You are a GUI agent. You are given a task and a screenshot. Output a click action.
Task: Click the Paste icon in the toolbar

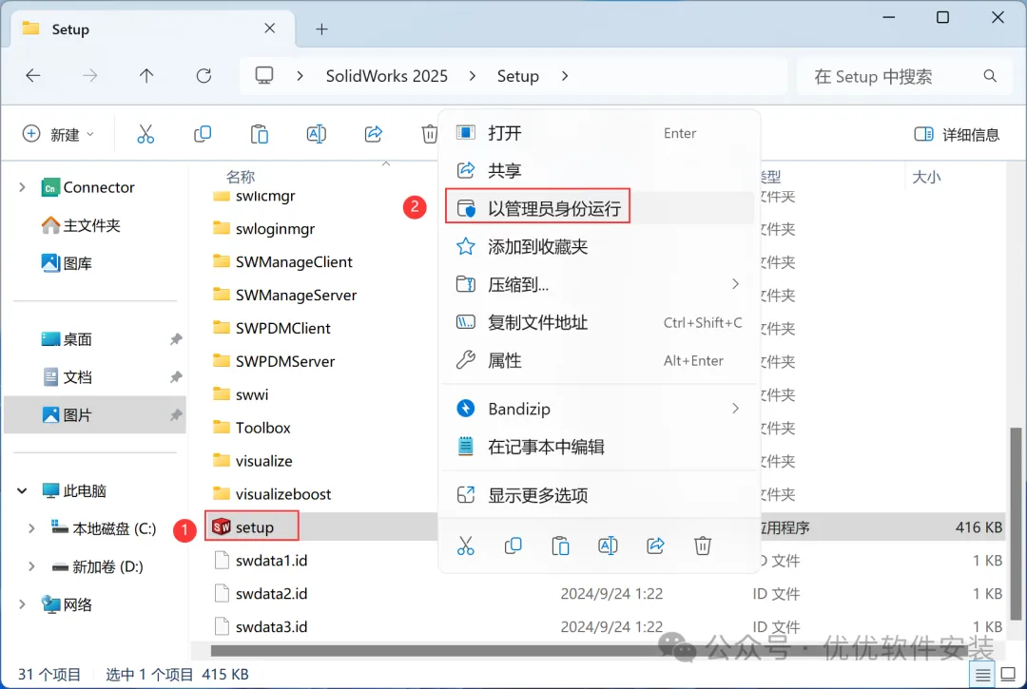click(x=260, y=134)
